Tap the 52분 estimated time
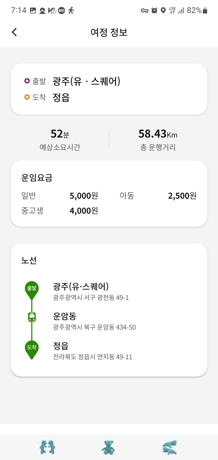 click(60, 134)
